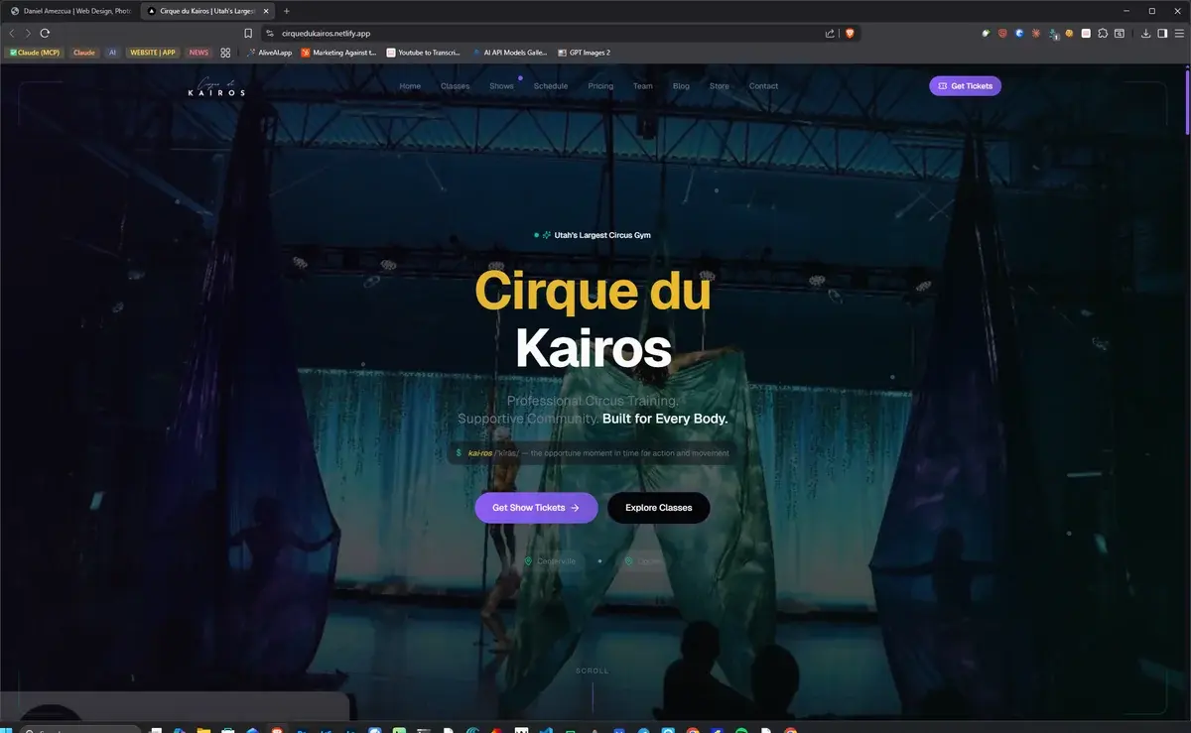Open the NEWS bookmark folder
The width and height of the screenshot is (1191, 733).
pos(198,53)
